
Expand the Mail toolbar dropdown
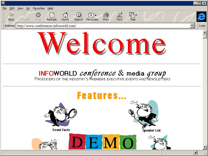coord(136,15)
